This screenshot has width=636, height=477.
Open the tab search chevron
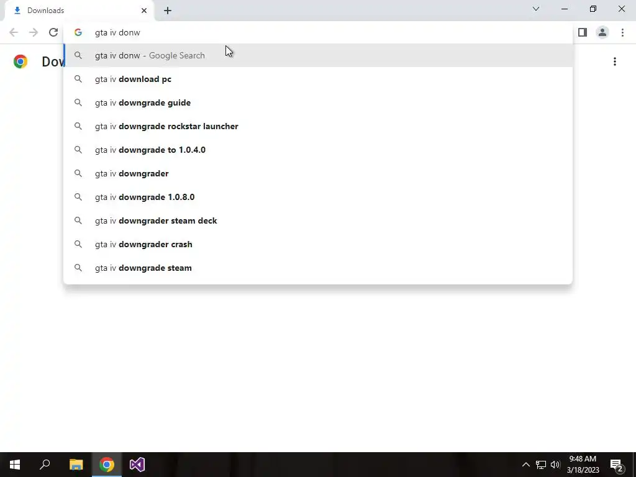point(536,9)
